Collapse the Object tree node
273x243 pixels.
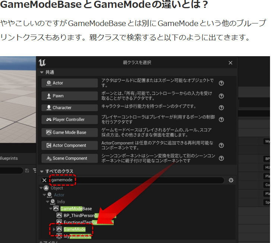41,188
